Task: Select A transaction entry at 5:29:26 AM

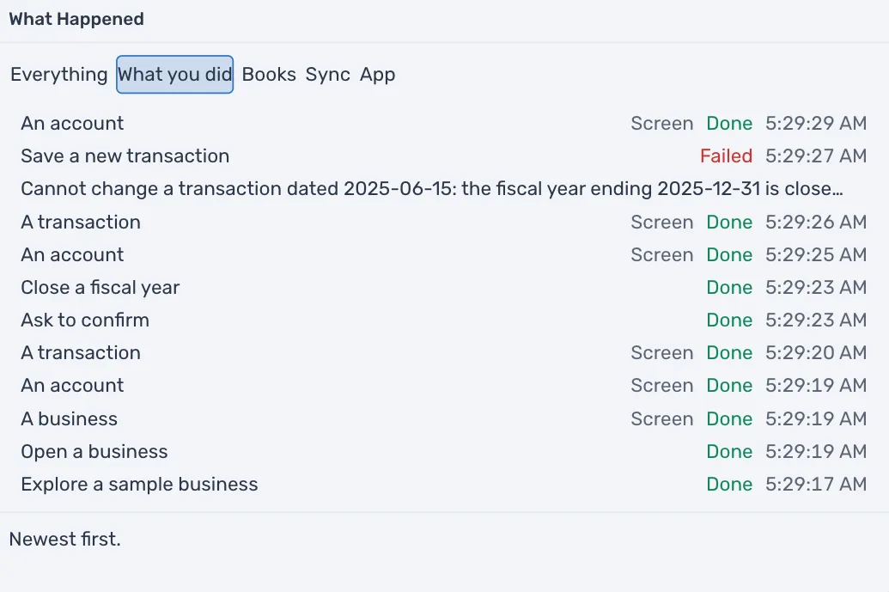Action: (x=444, y=222)
